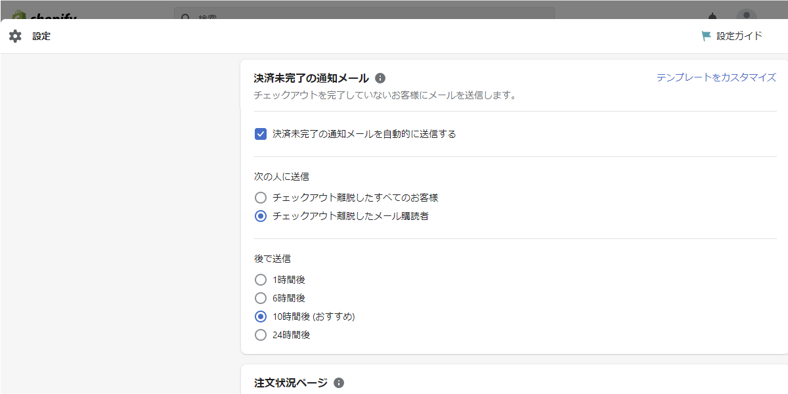
Task: Click the flag icon next to 設定ガイド
Action: click(707, 36)
